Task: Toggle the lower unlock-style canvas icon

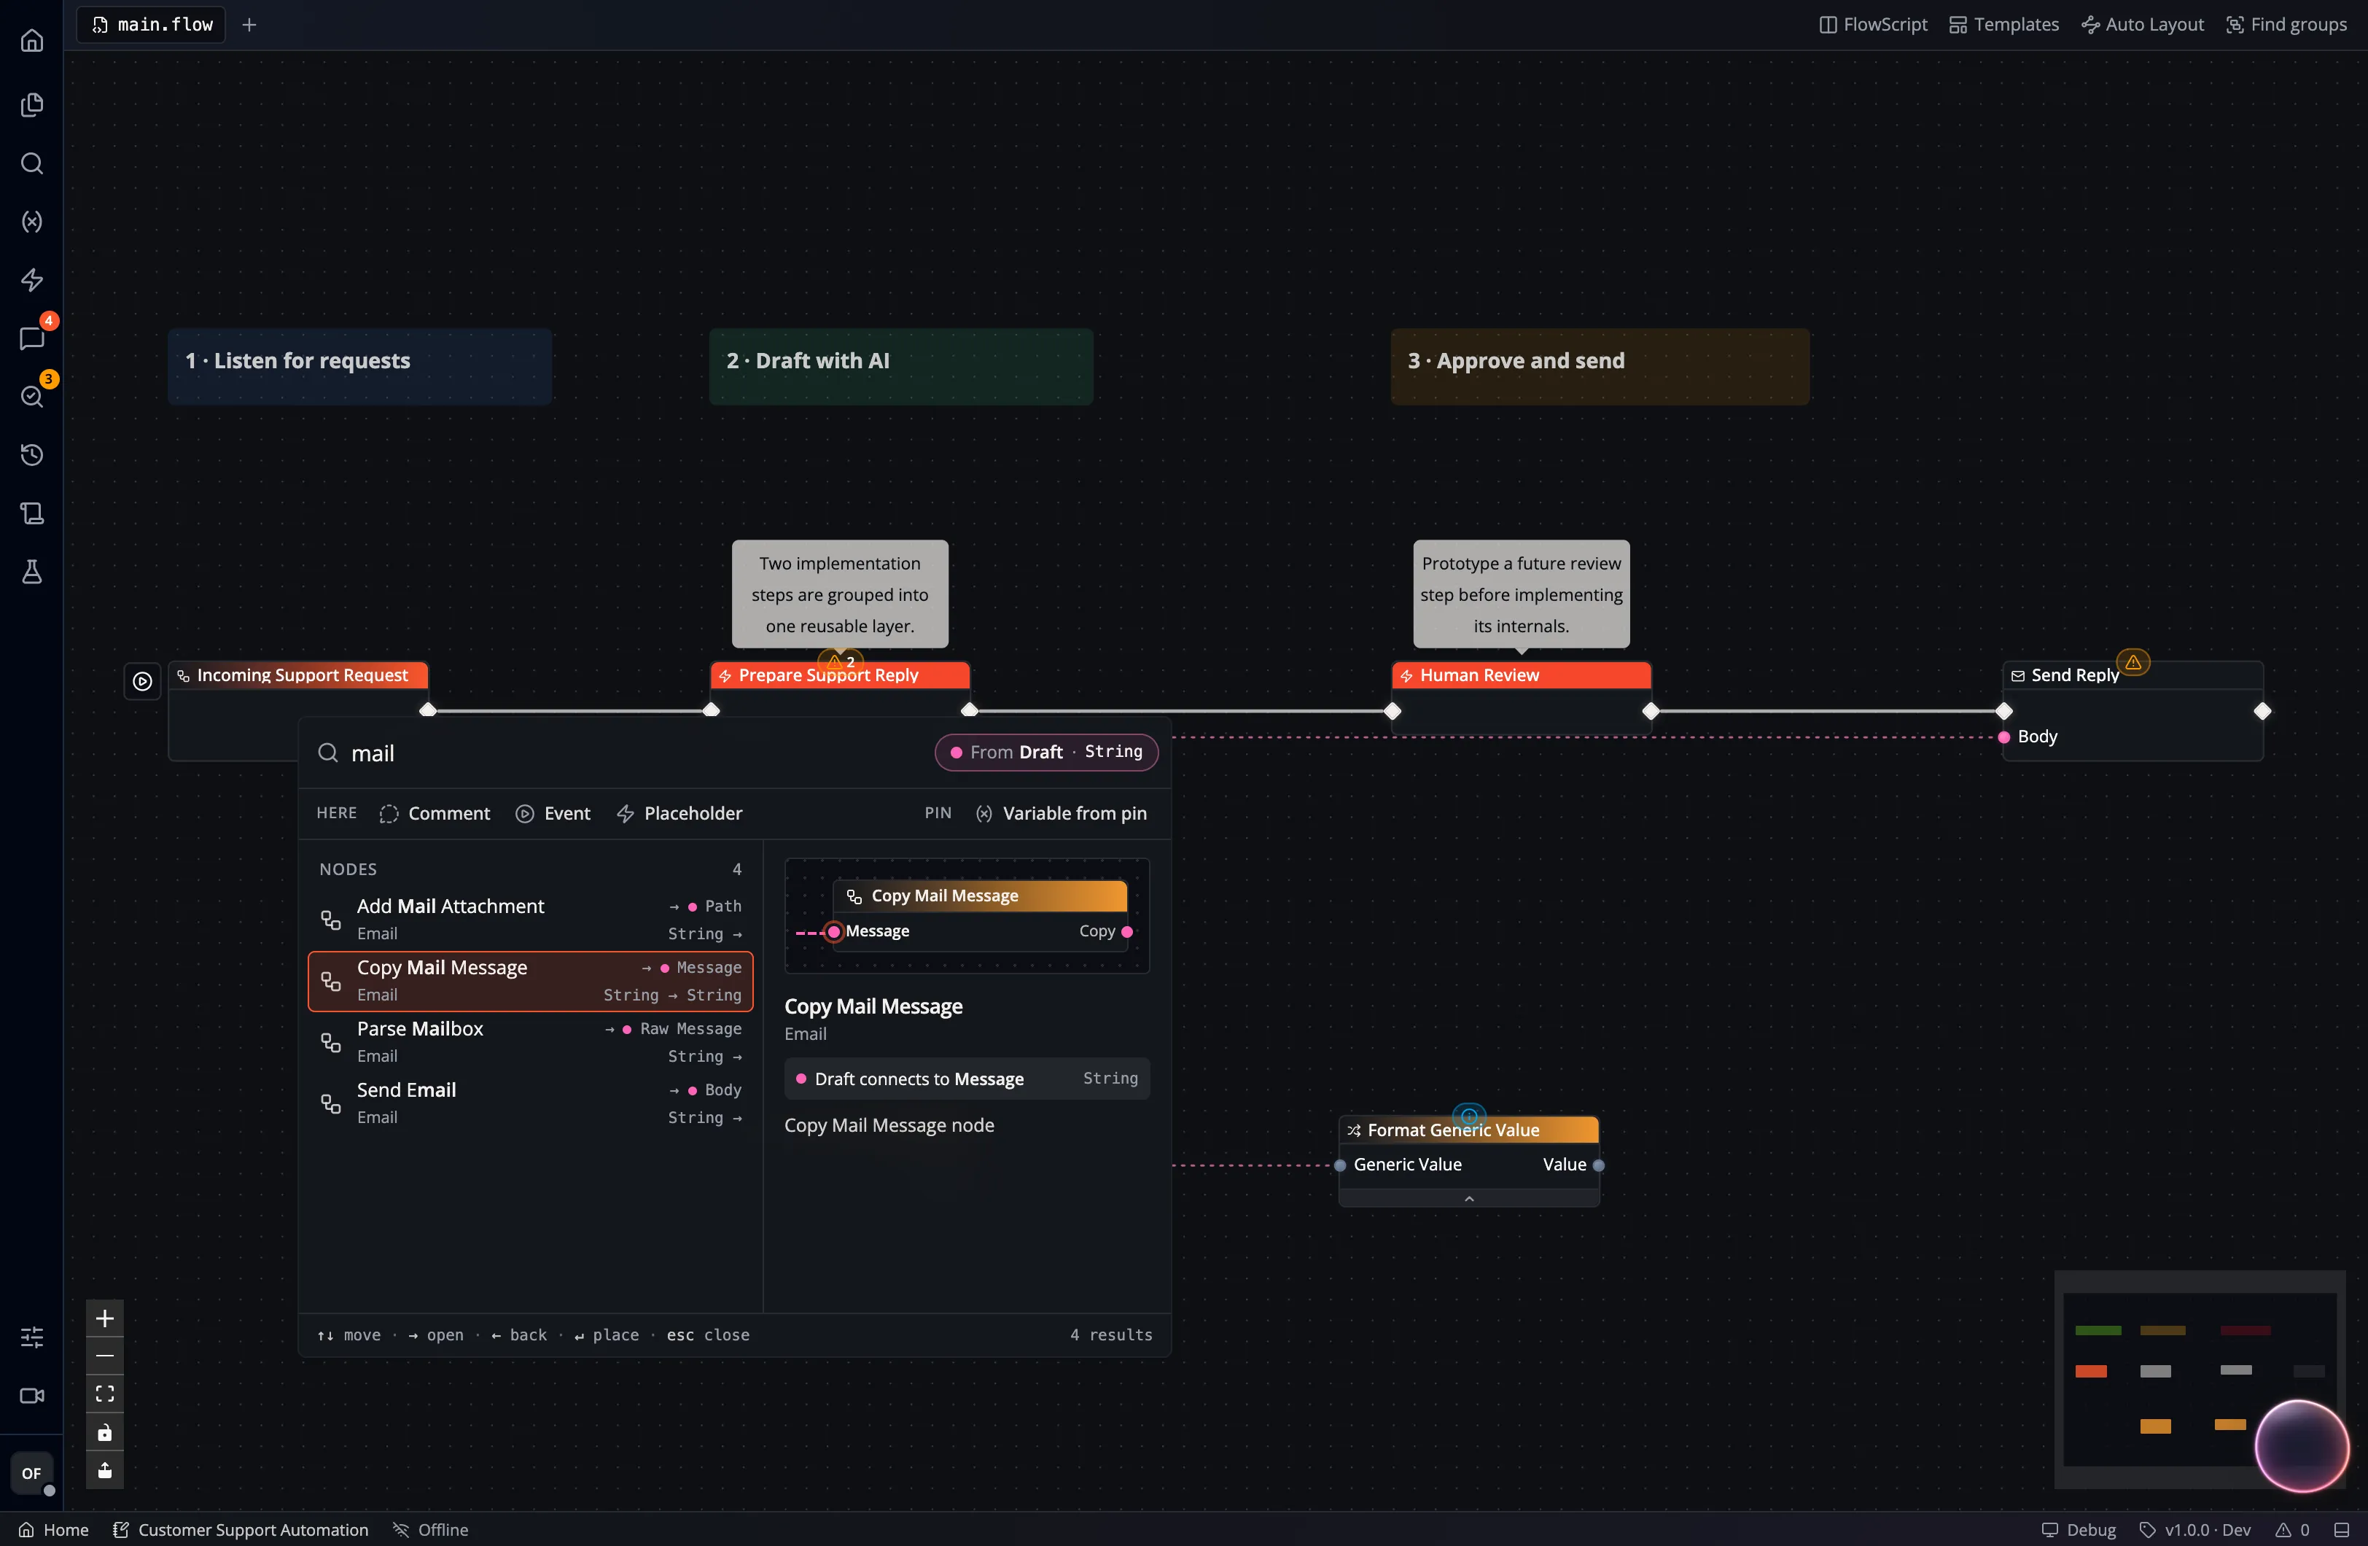Action: pyautogui.click(x=104, y=1470)
